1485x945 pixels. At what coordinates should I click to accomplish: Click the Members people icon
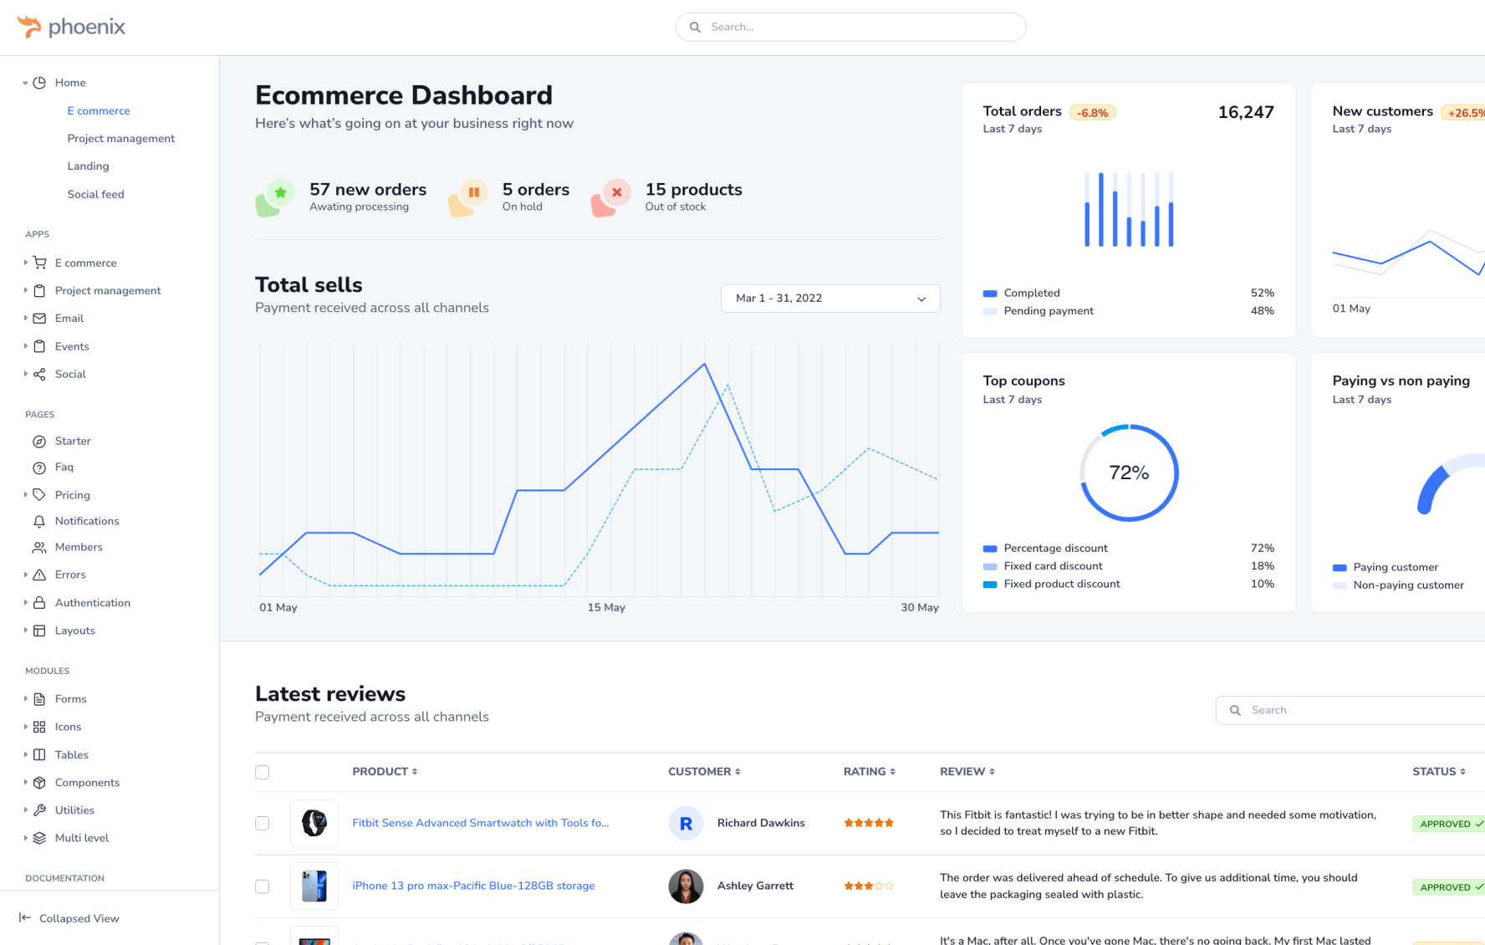[x=39, y=548]
